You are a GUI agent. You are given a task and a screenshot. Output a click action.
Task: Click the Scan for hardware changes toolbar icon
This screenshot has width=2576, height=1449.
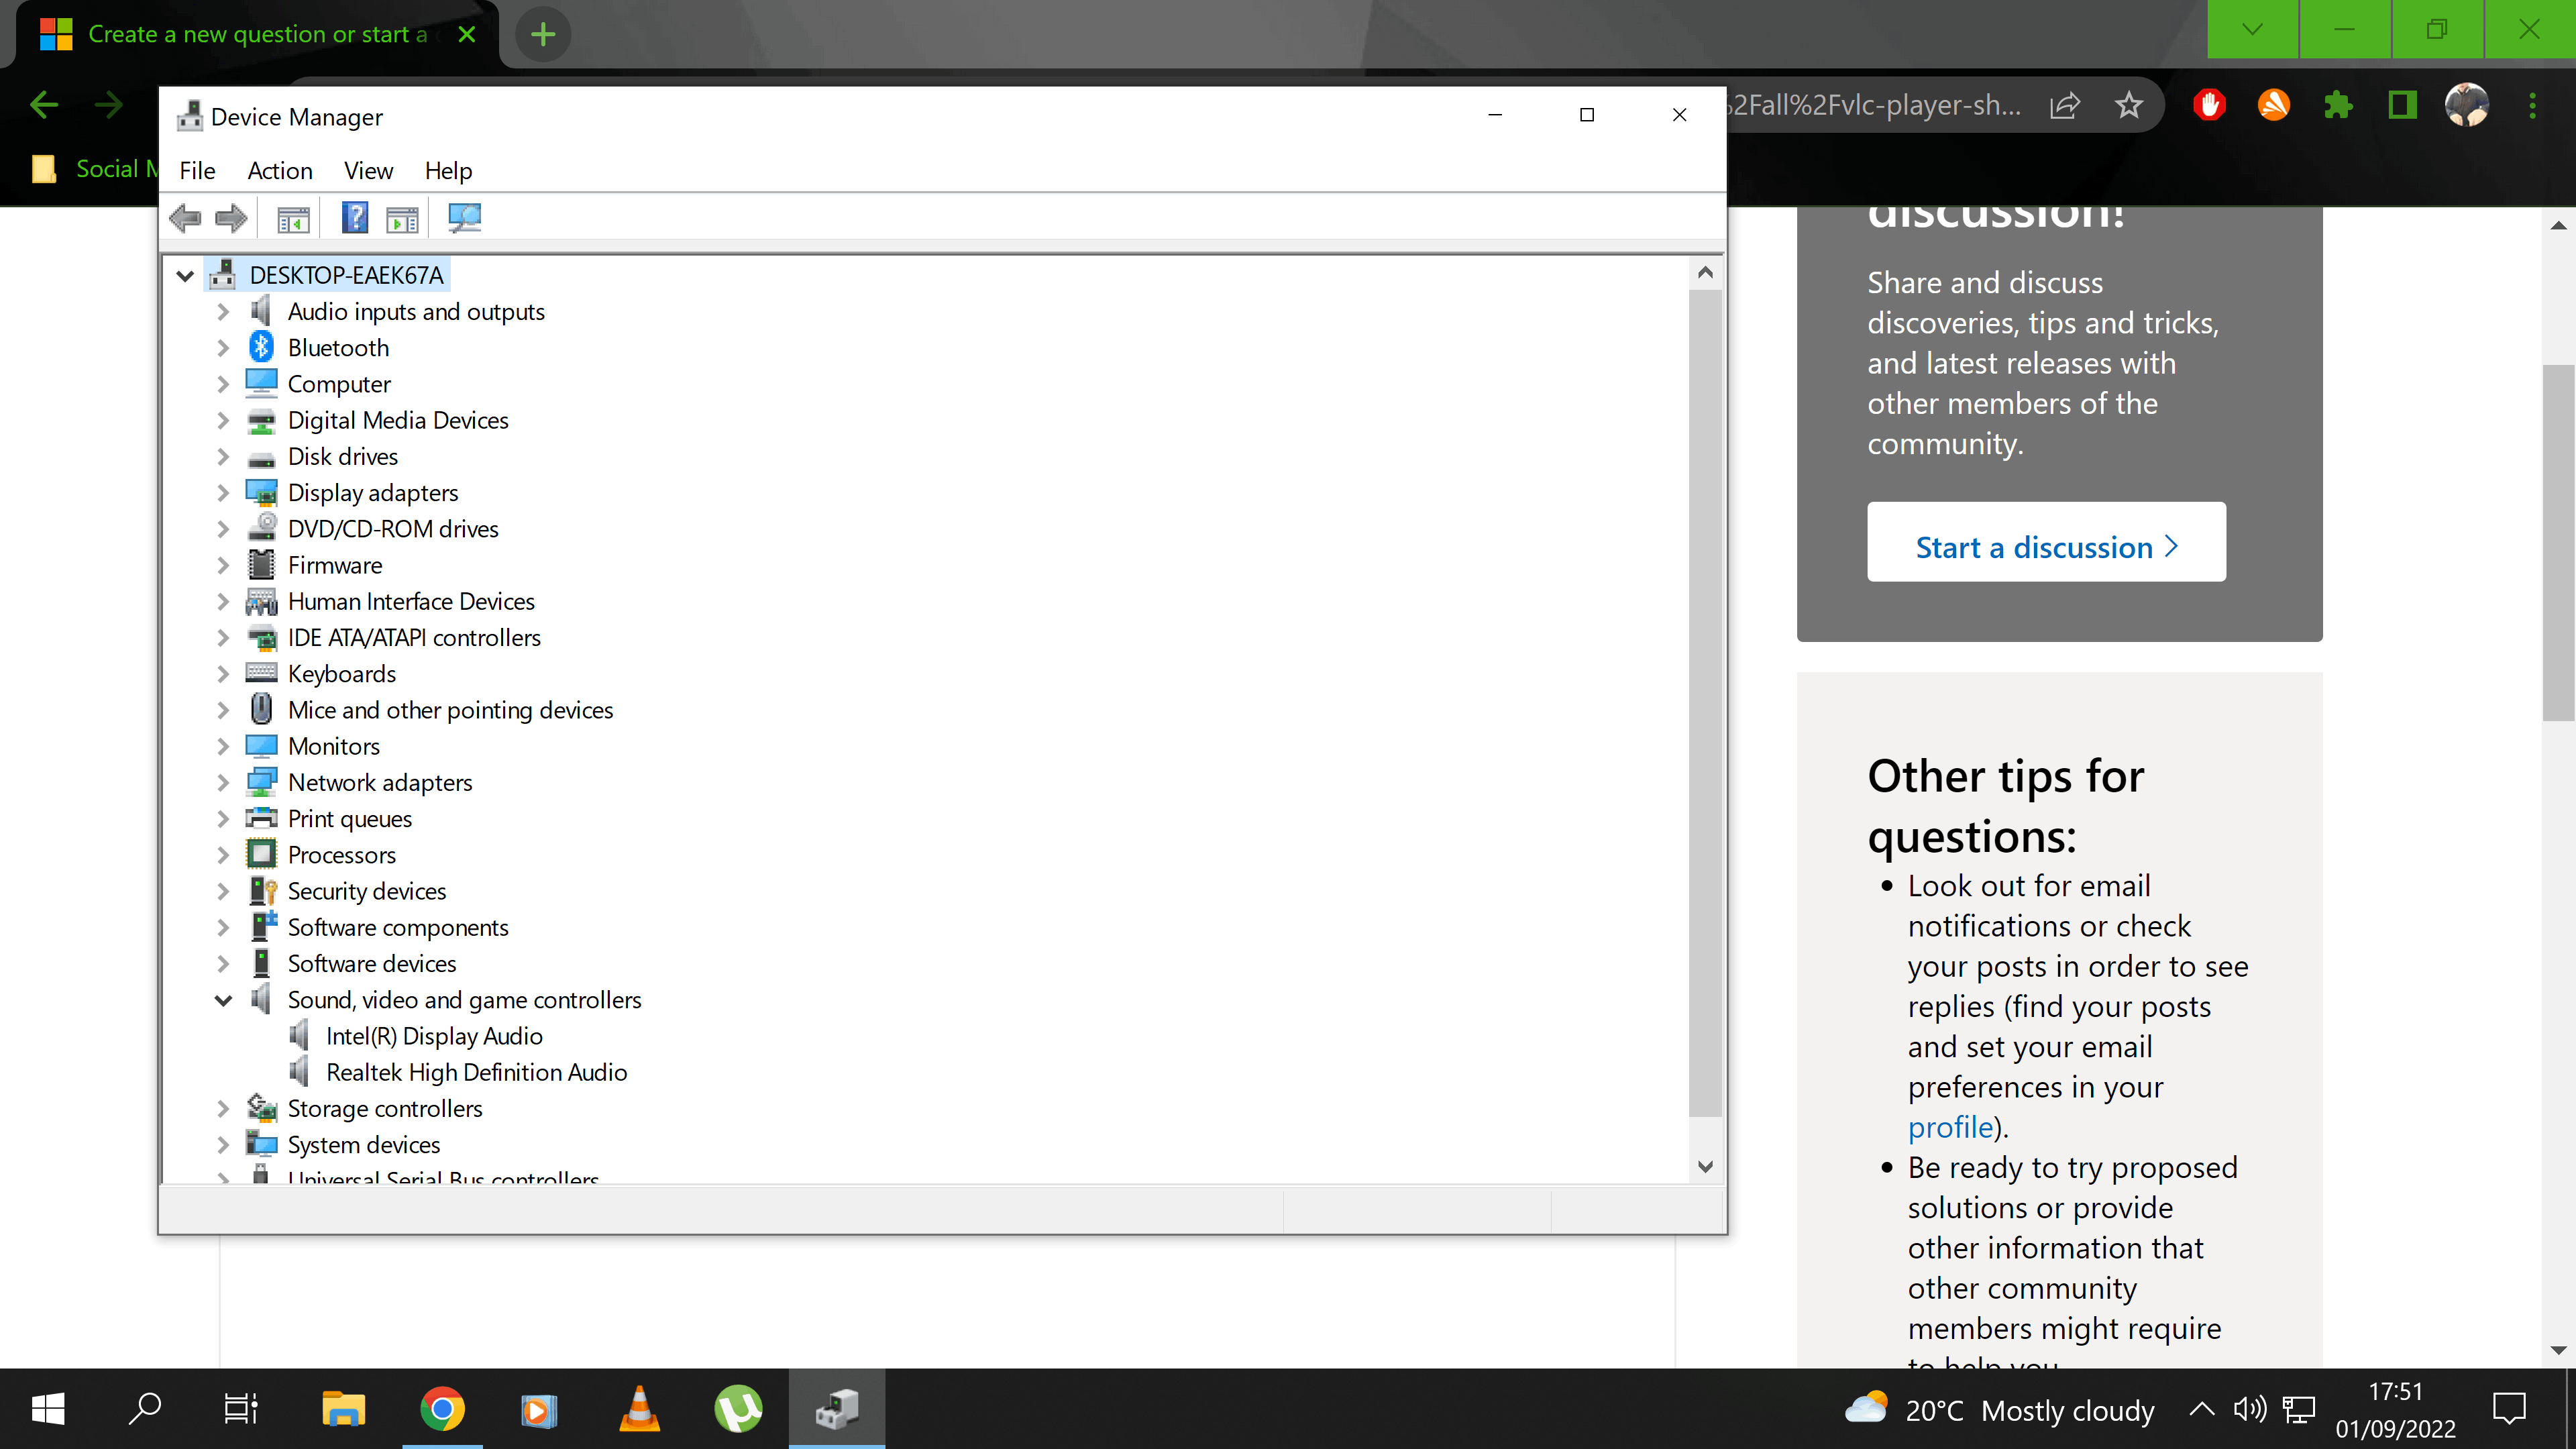point(464,218)
